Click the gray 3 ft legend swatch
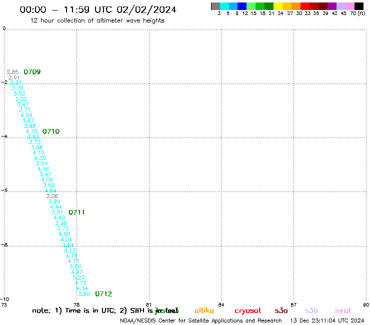The height and width of the screenshot is (325, 370). pyautogui.click(x=215, y=6)
